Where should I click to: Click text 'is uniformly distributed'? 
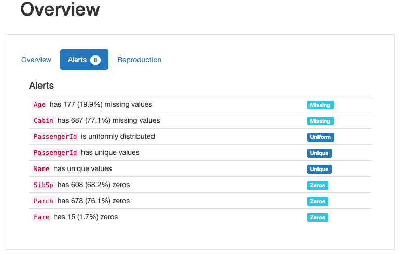click(x=118, y=136)
